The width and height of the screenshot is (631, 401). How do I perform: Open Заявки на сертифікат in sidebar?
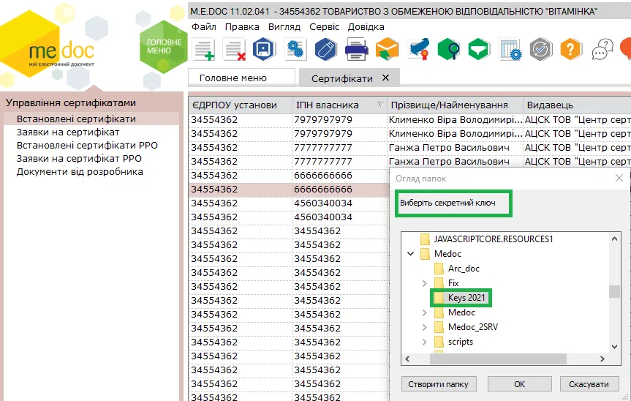(x=68, y=132)
